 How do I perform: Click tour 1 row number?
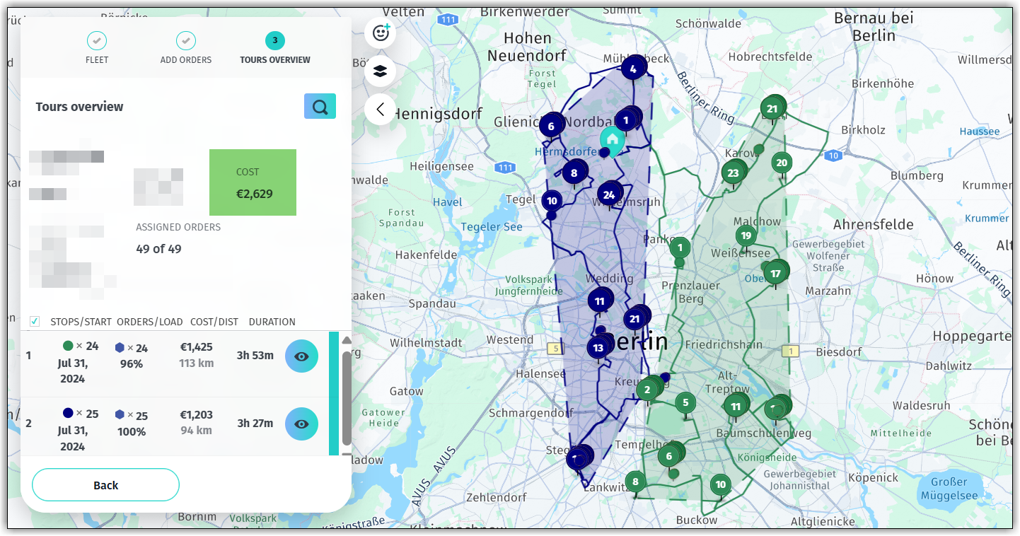[28, 355]
